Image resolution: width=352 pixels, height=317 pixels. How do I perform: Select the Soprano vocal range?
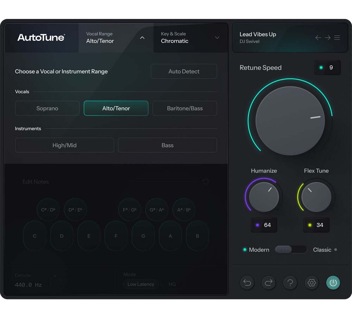(47, 108)
